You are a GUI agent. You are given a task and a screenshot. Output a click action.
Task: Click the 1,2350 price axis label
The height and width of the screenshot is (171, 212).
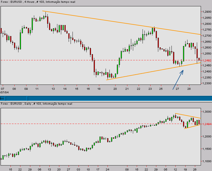[207, 77]
